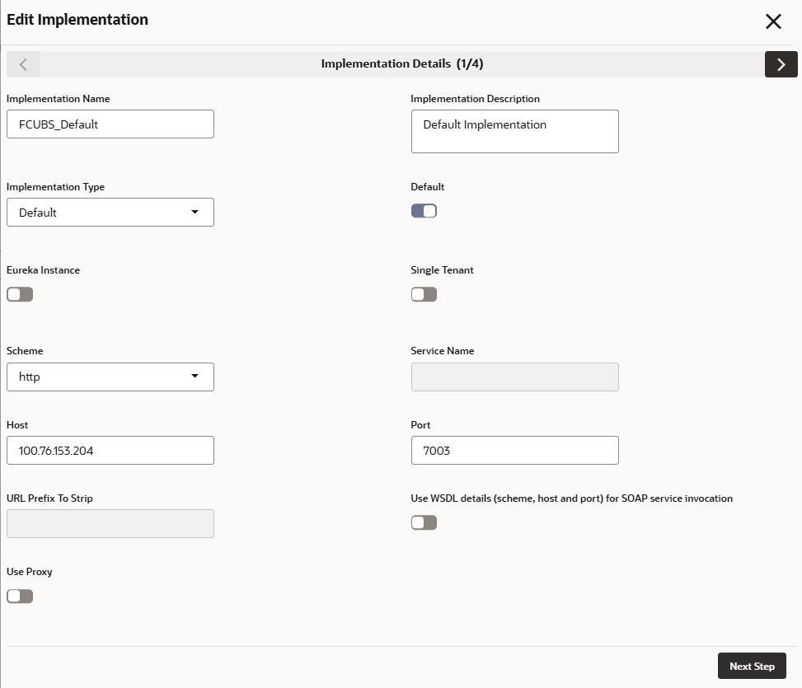This screenshot has height=688, width=802.
Task: Click the Scheme dropdown arrow icon
Action: (195, 376)
